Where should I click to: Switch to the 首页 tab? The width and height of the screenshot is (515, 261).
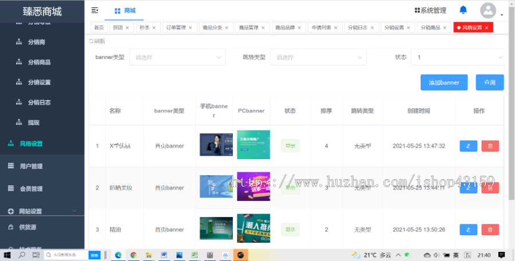pos(99,27)
